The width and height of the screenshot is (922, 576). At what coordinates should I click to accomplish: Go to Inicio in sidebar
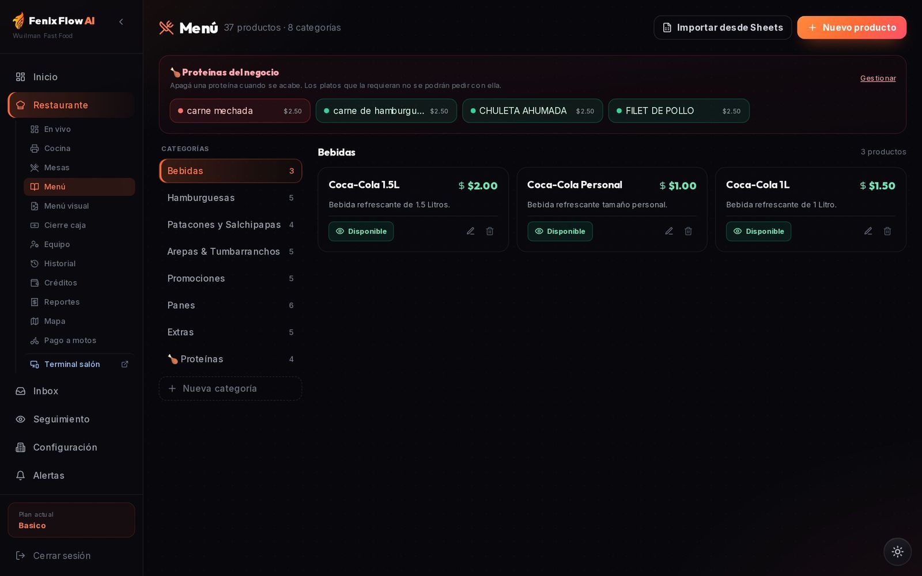pos(71,77)
